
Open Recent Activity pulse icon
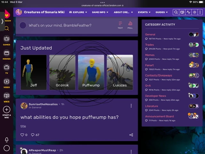(188, 12)
